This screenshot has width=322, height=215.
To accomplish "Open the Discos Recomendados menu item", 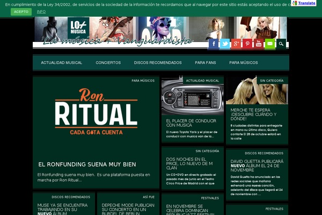I will coord(158,62).
